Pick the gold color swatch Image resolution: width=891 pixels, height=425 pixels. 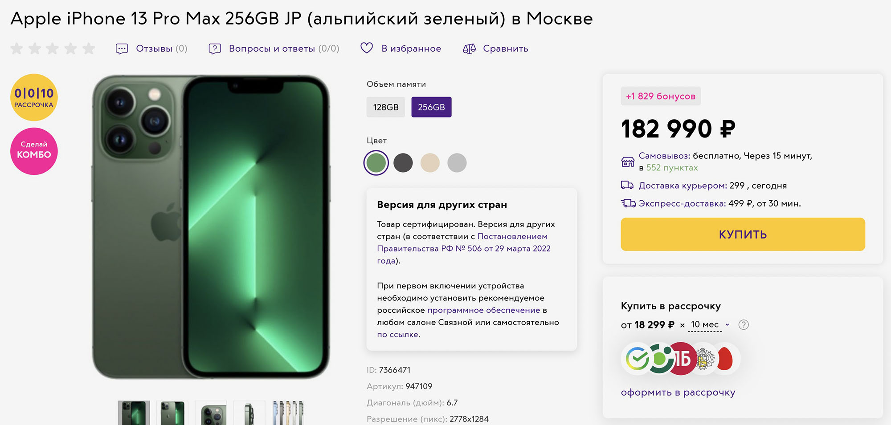pos(430,163)
